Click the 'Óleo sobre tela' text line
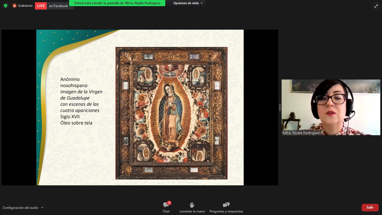The width and height of the screenshot is (382, 215). tap(76, 123)
